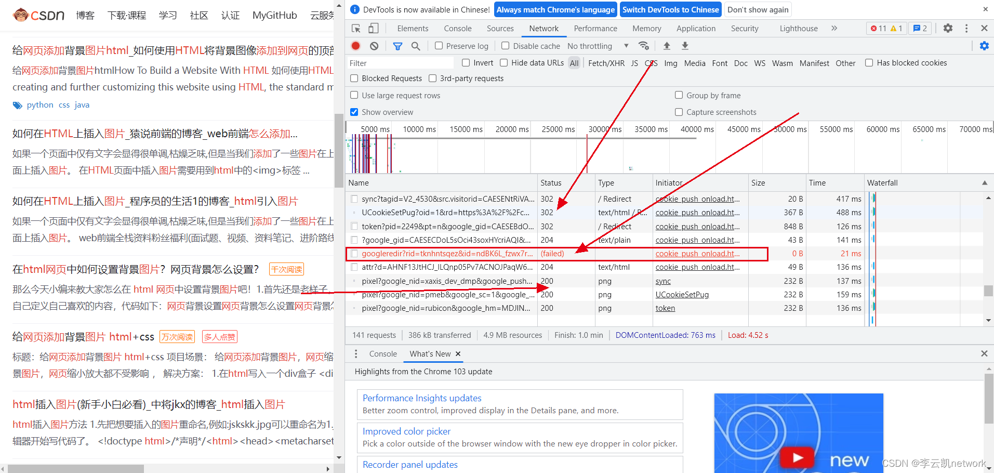
Task: Clear the network log icon
Action: click(374, 46)
